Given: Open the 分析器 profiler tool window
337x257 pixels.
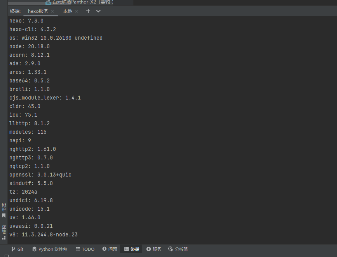Looking at the screenshot, I should (x=178, y=249).
